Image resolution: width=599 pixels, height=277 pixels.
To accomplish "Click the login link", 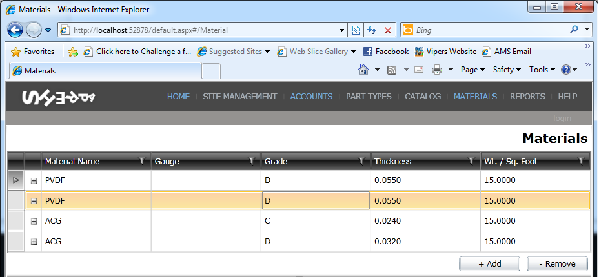I will (562, 118).
